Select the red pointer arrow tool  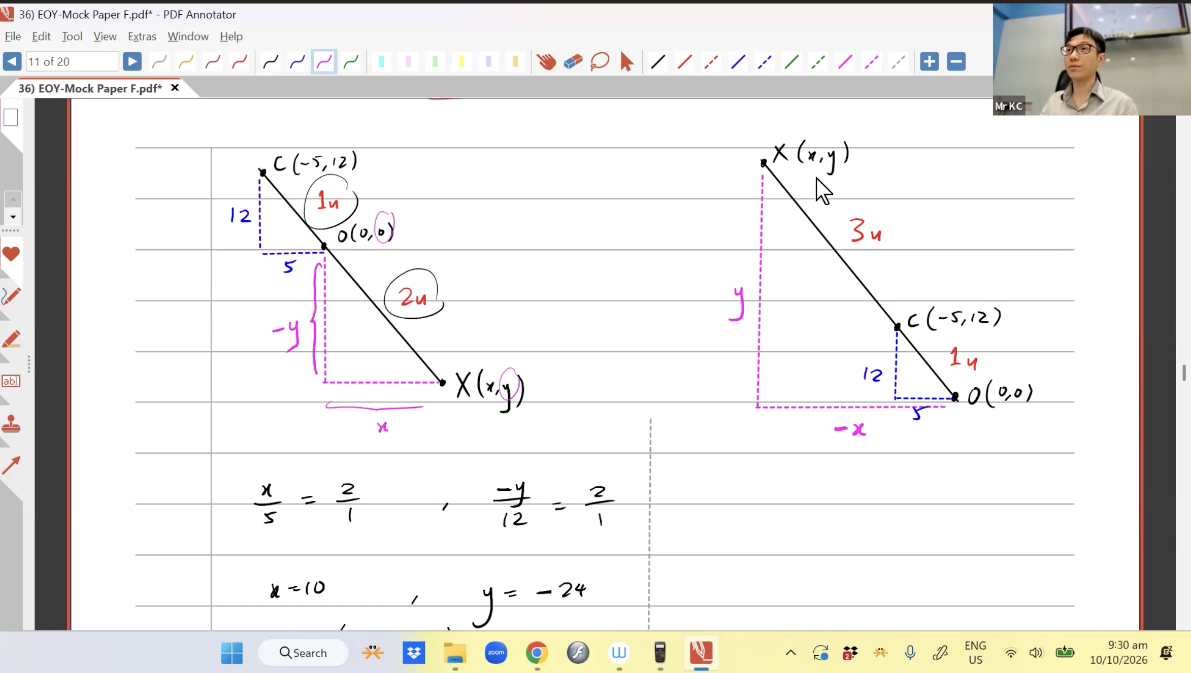point(626,62)
